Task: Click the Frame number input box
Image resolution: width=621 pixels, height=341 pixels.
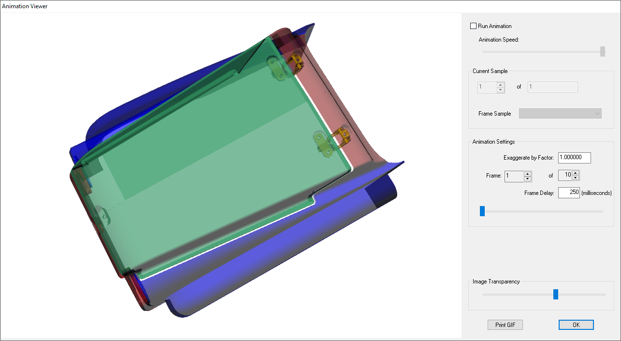Action: (514, 176)
